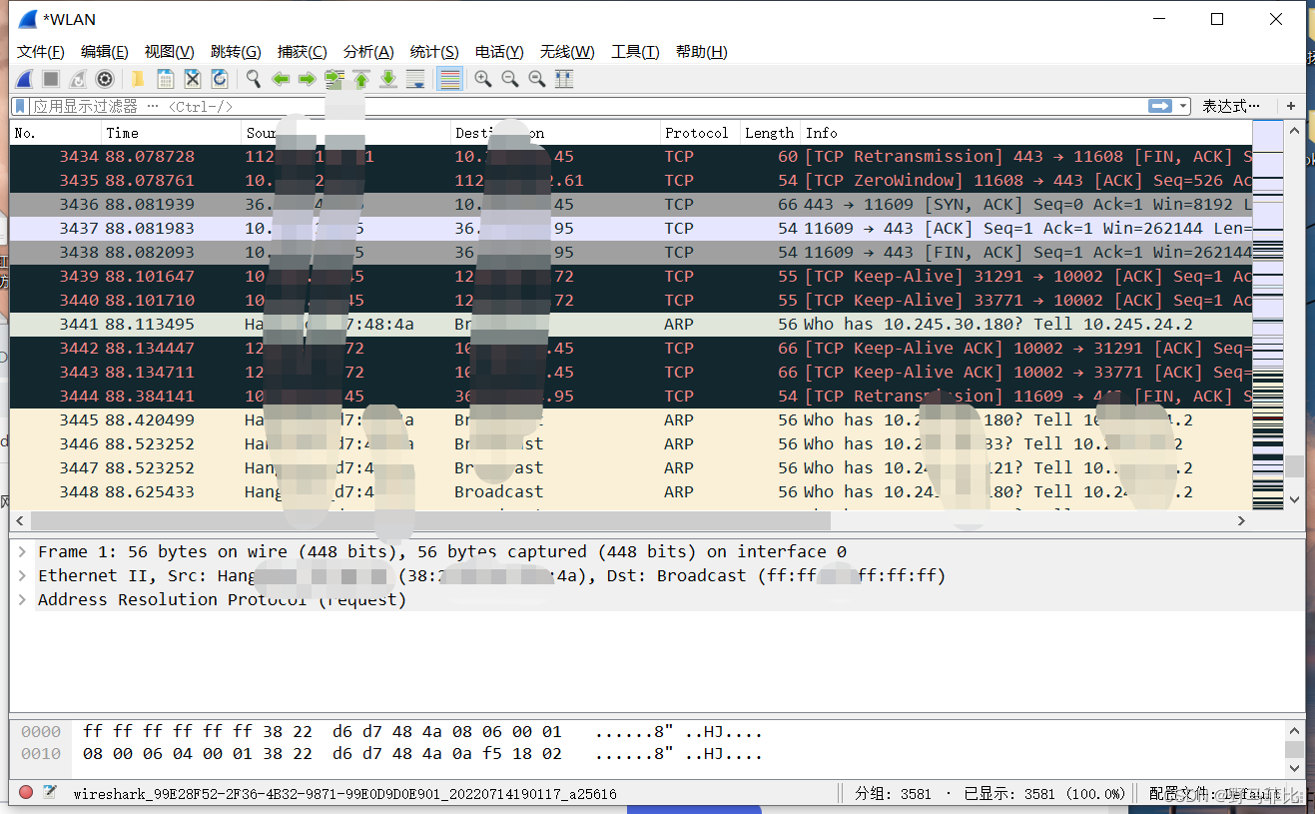Open a capture file via folder icon
This screenshot has height=814, width=1315.
138,79
